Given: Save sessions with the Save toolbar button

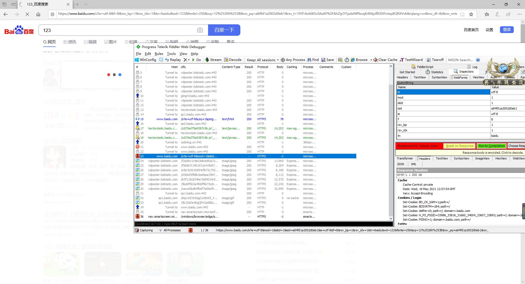Looking at the screenshot, I should (x=328, y=60).
